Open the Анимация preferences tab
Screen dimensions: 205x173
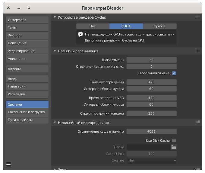(27, 59)
